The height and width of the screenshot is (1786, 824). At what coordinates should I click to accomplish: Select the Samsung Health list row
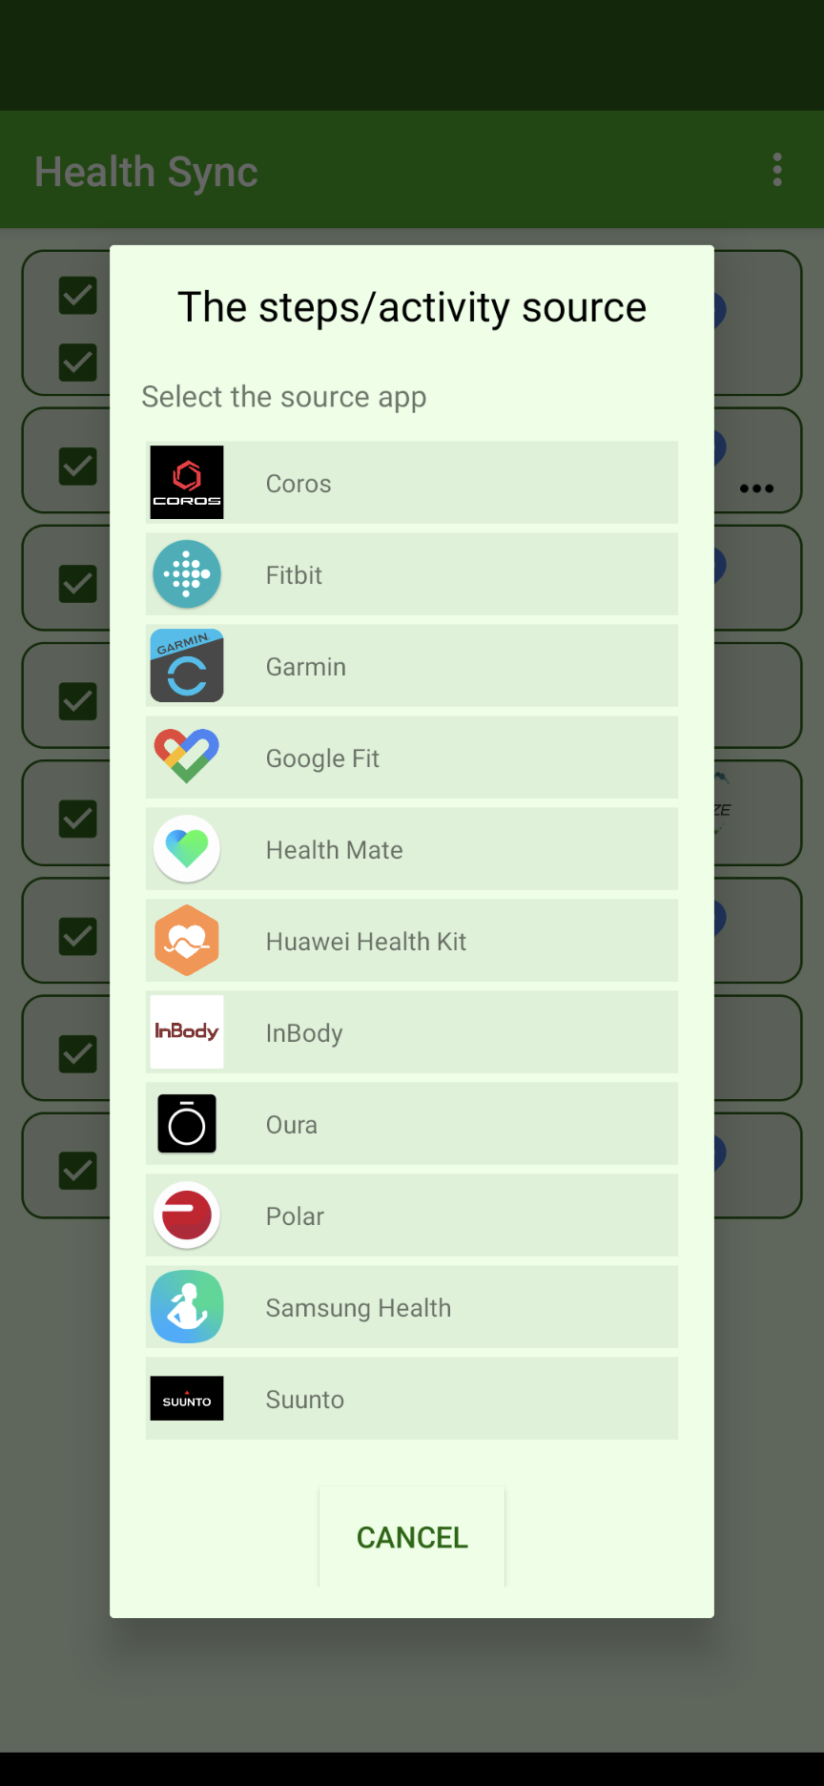411,1306
